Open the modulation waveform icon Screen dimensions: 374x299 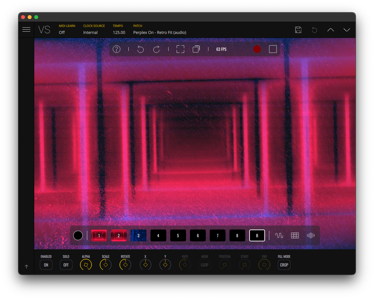click(x=279, y=235)
